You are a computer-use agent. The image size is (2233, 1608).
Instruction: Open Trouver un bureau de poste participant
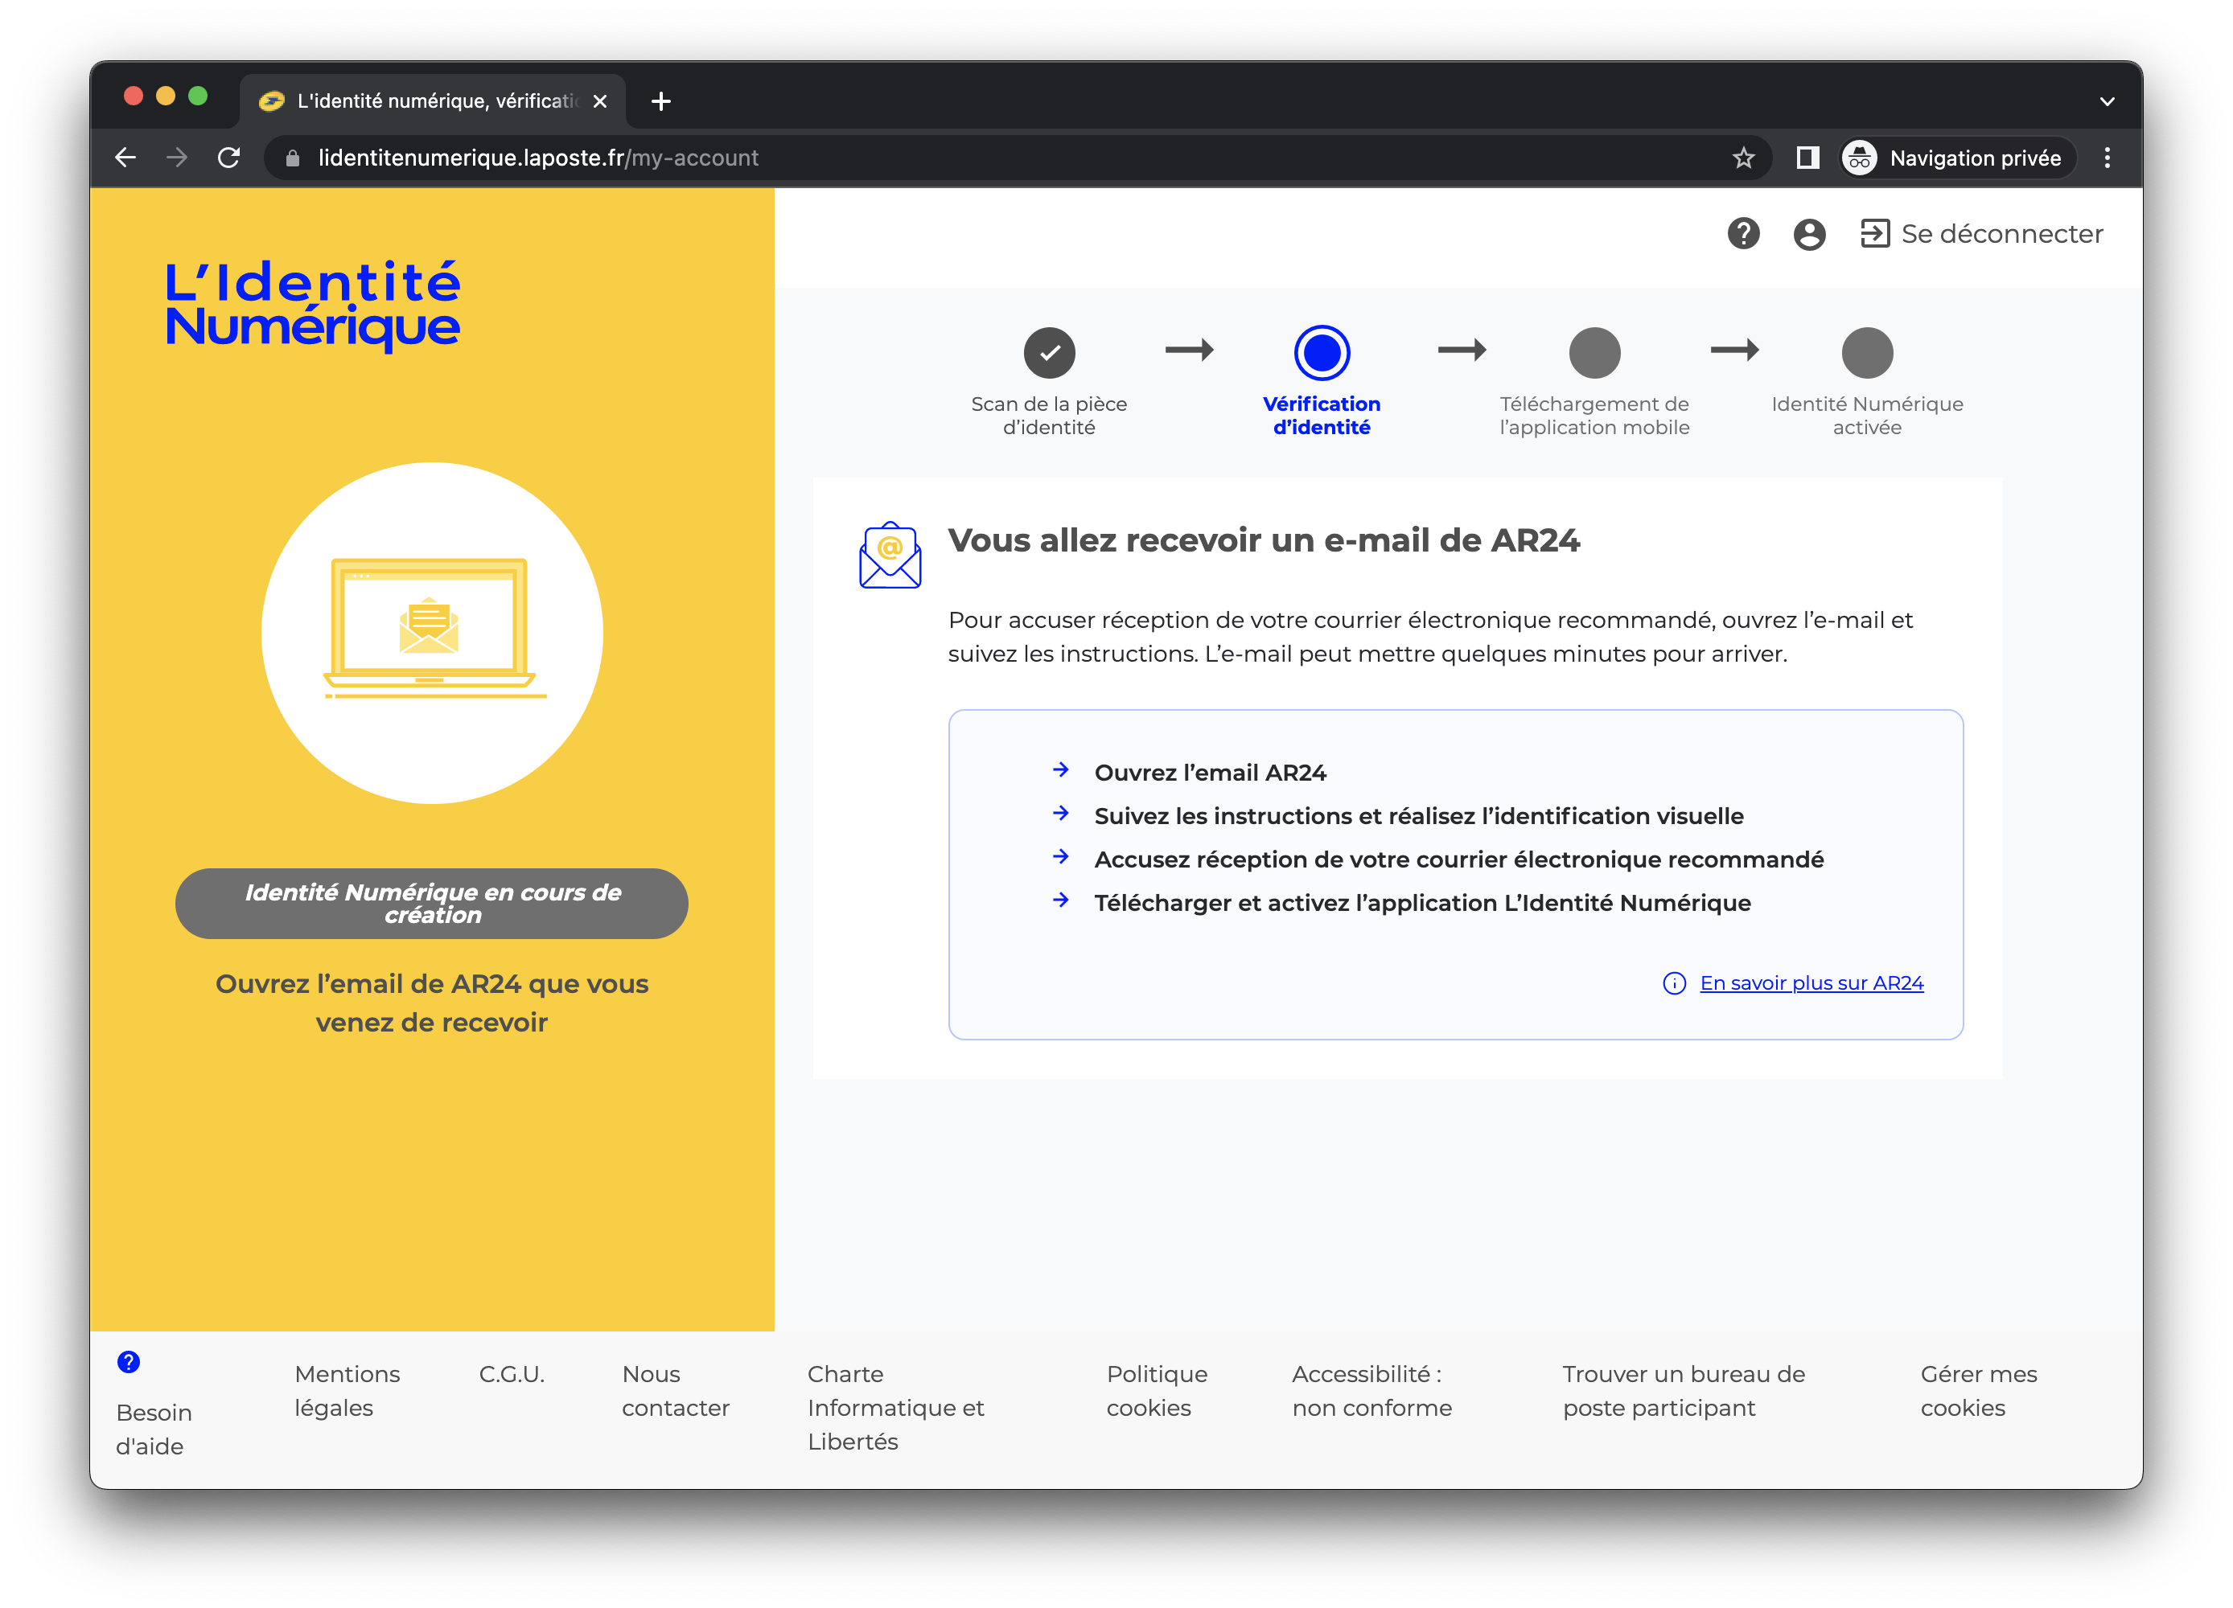(1684, 1390)
